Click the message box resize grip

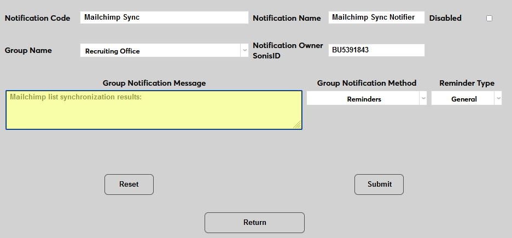tap(298, 124)
